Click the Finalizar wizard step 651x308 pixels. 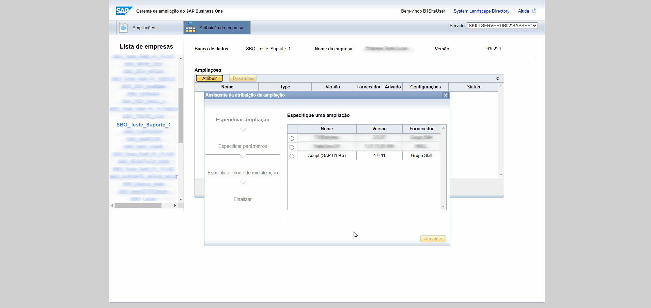point(243,199)
